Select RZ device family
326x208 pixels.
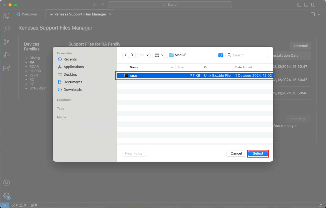(x=32, y=84)
